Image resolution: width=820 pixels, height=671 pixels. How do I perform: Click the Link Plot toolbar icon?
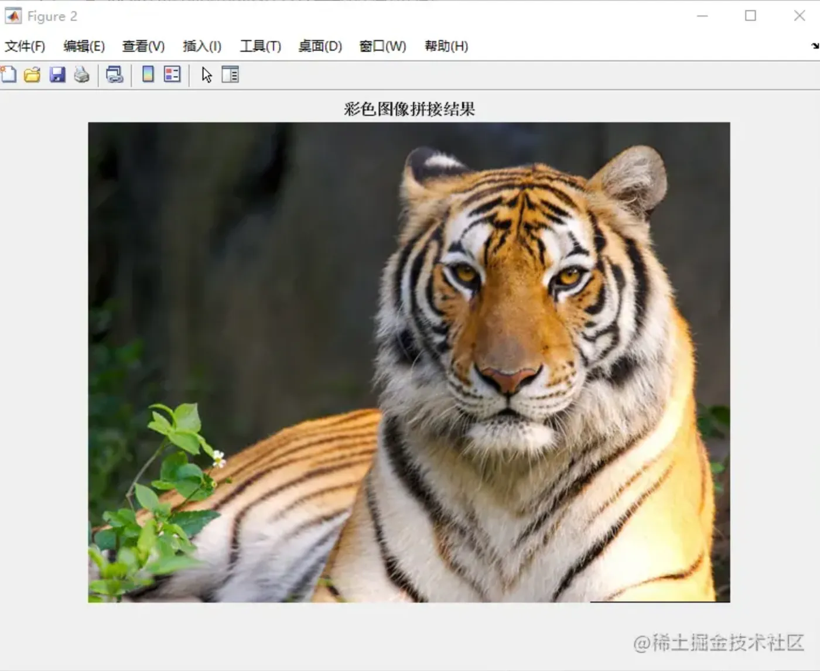tap(114, 74)
